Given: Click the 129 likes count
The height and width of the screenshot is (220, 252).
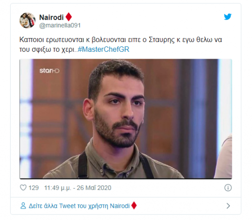Looking at the screenshot, I should (x=34, y=188).
